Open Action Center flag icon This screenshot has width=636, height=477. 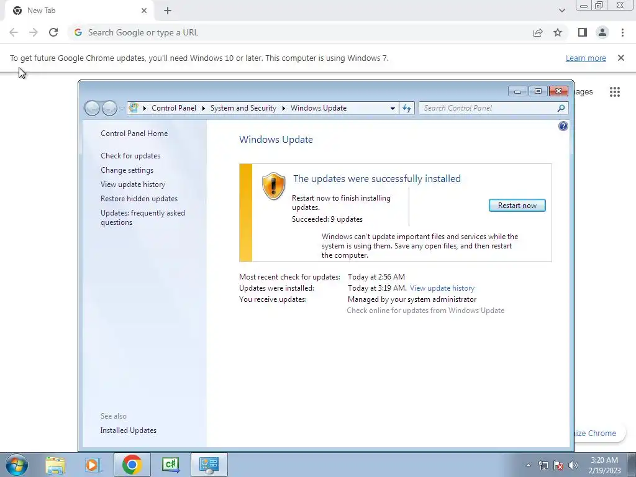click(558, 466)
